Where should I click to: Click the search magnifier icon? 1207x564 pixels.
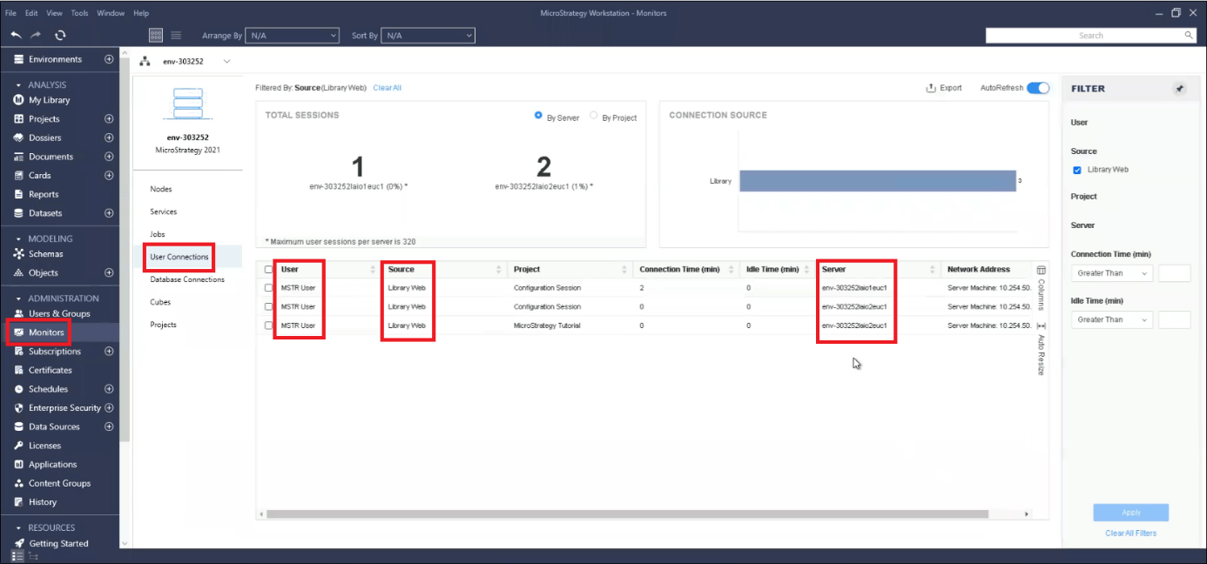pyautogui.click(x=1189, y=36)
